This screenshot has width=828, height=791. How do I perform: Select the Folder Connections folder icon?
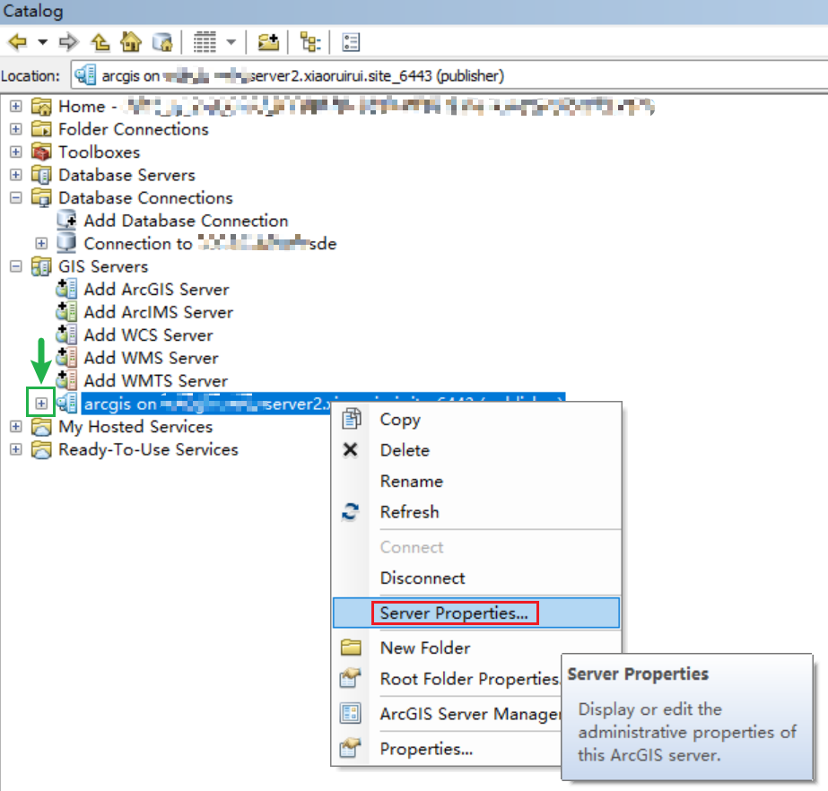[41, 129]
